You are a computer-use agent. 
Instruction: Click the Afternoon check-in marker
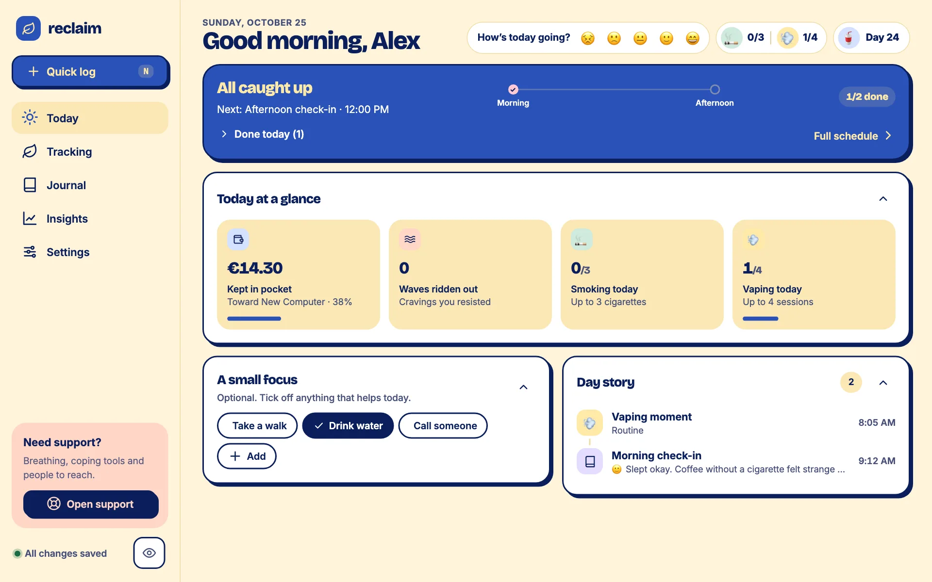[715, 89]
